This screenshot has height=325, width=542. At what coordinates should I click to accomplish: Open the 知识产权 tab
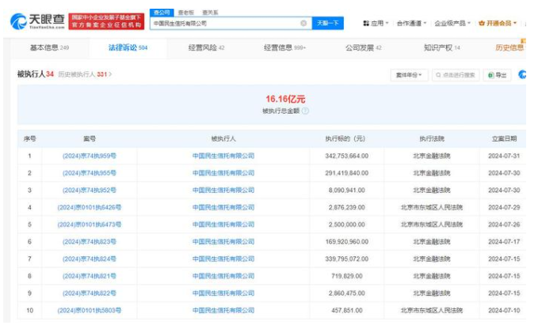click(441, 47)
